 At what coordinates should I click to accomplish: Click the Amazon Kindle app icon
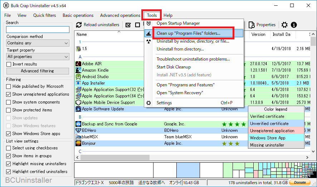[78, 71]
